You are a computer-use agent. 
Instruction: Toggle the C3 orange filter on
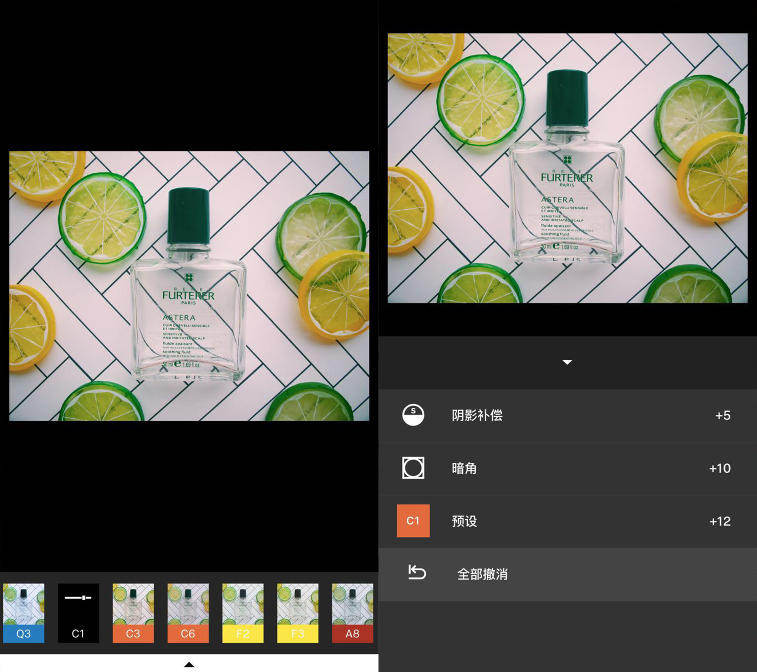point(133,613)
